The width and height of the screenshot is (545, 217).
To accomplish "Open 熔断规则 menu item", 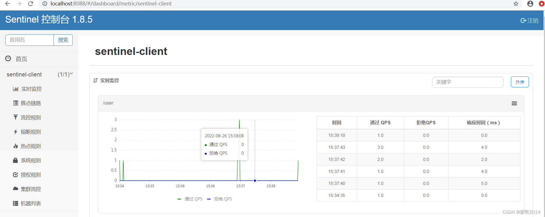I will tap(31, 132).
